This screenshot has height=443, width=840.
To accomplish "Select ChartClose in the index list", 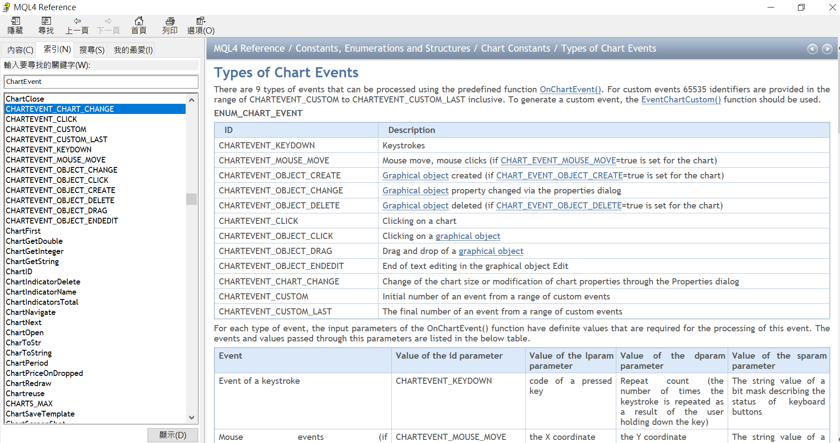I will tap(95, 99).
